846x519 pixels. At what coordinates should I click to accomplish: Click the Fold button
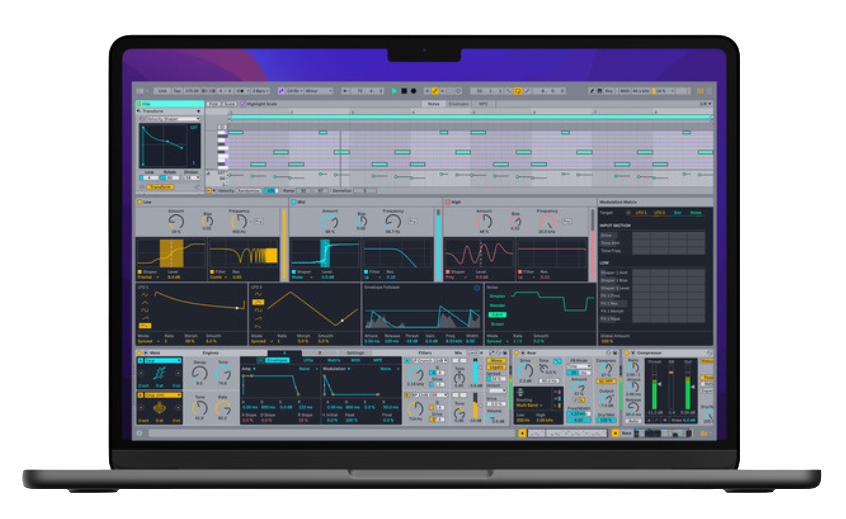click(213, 103)
